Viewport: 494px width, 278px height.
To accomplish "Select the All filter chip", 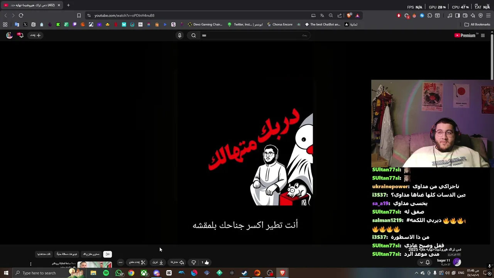I will (108, 254).
